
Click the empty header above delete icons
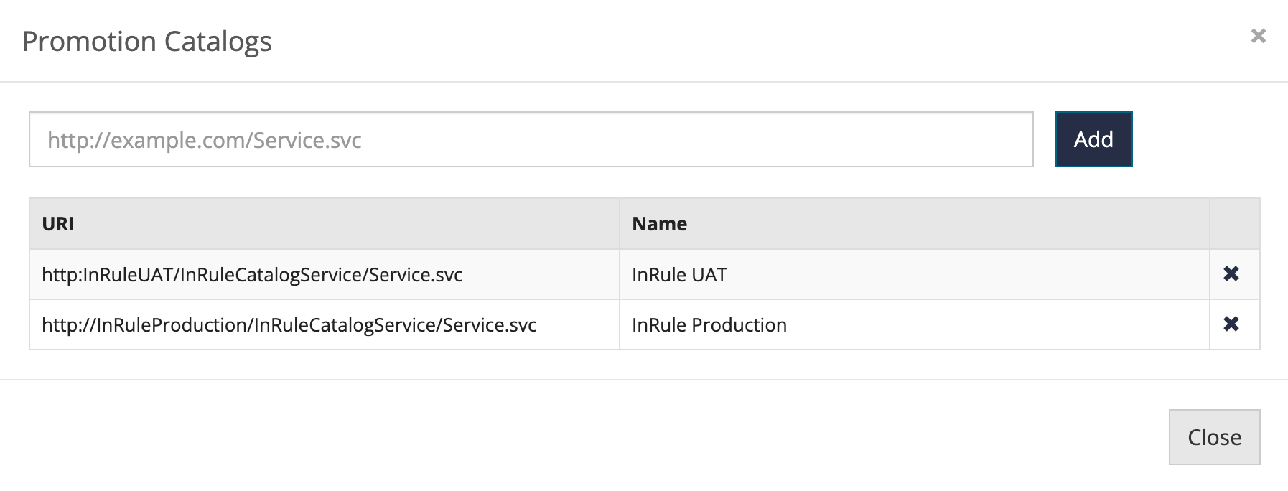coord(1234,224)
